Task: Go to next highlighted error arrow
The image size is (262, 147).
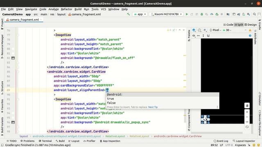Action: tap(184, 30)
